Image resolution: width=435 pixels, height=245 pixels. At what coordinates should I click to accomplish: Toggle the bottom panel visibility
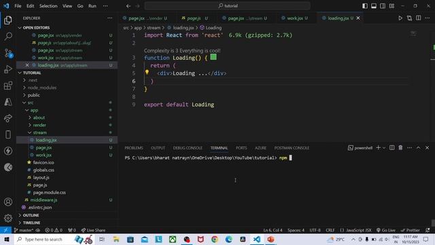(x=374, y=6)
